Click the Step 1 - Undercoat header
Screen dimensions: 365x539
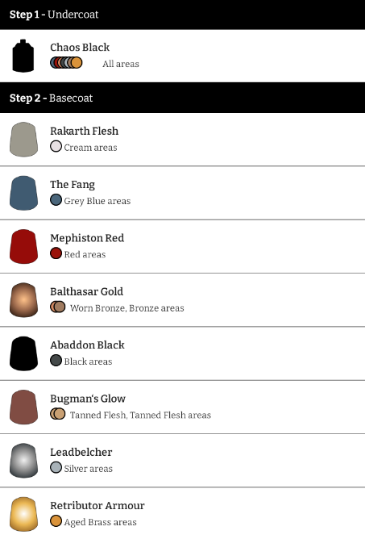(182, 15)
